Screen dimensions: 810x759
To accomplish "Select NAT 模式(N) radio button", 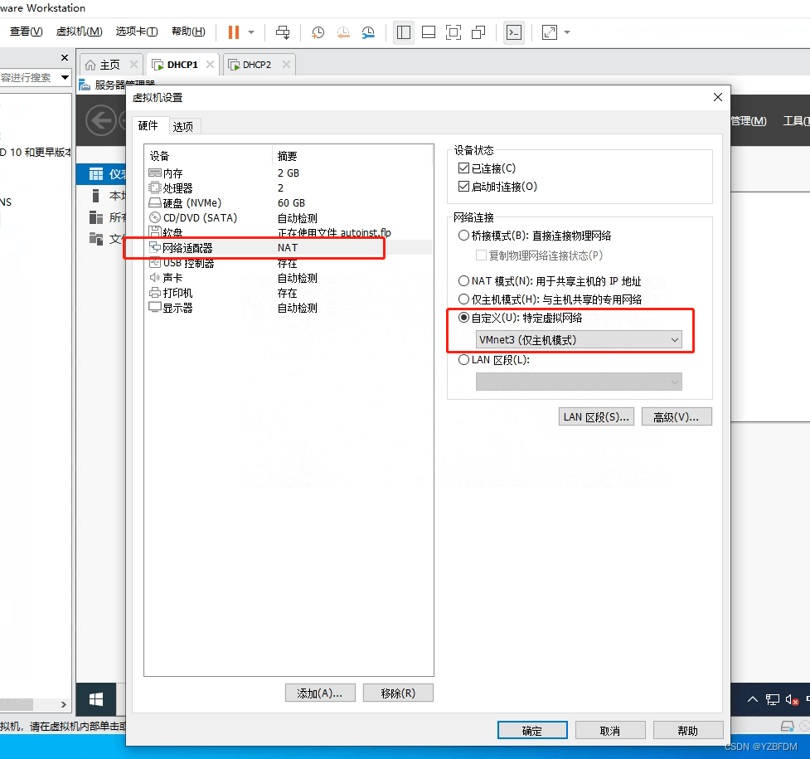I will [463, 280].
